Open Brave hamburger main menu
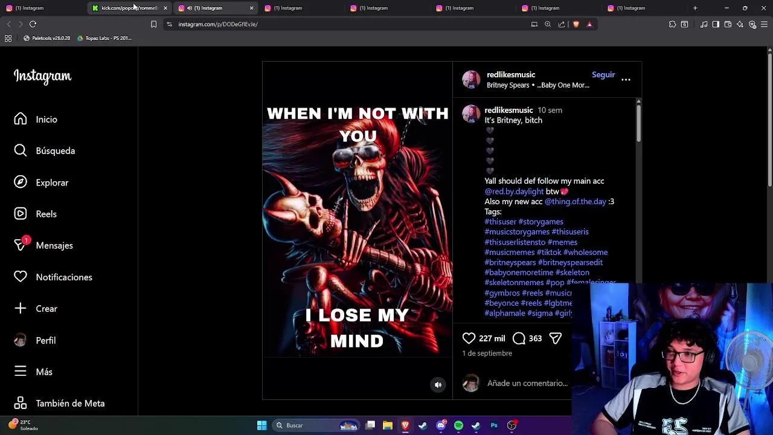The width and height of the screenshot is (773, 435). point(765,24)
